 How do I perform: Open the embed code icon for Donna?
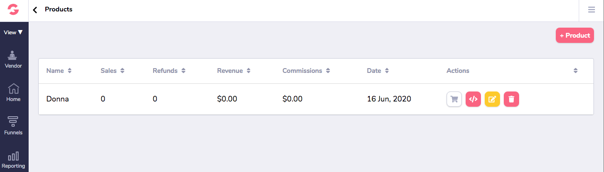tap(473, 99)
